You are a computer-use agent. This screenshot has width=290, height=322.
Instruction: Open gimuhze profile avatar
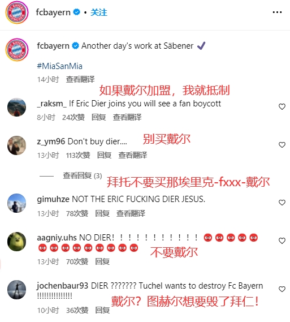[x=16, y=203]
